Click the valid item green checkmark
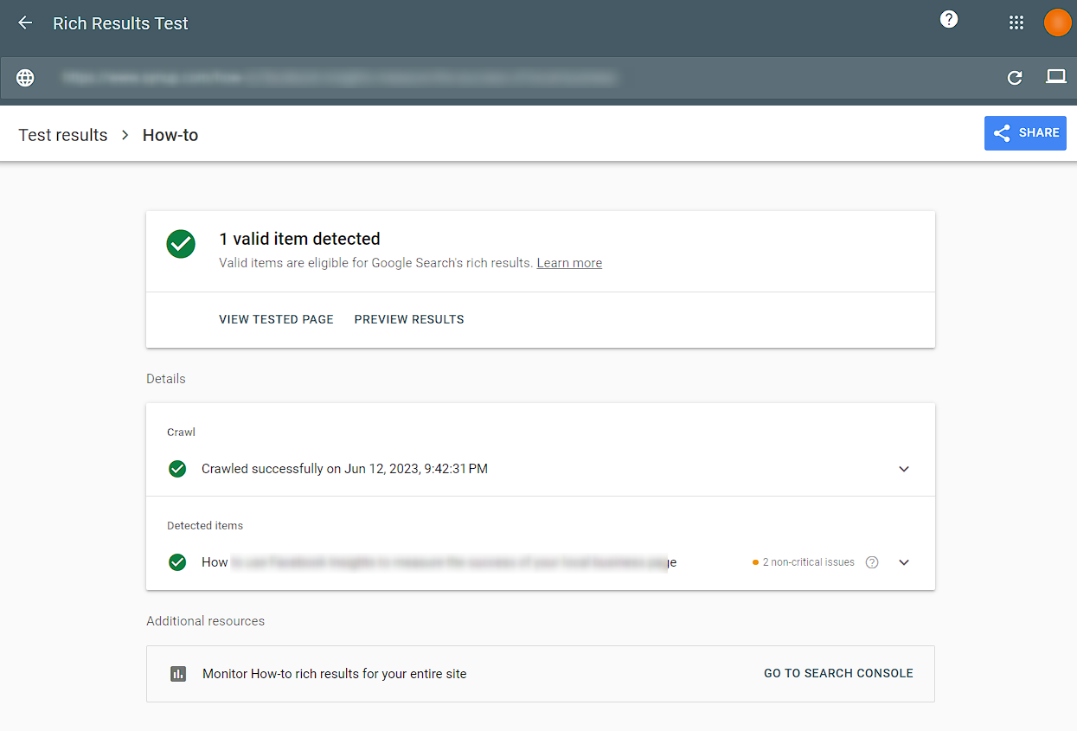Image resolution: width=1077 pixels, height=731 pixels. 181,244
